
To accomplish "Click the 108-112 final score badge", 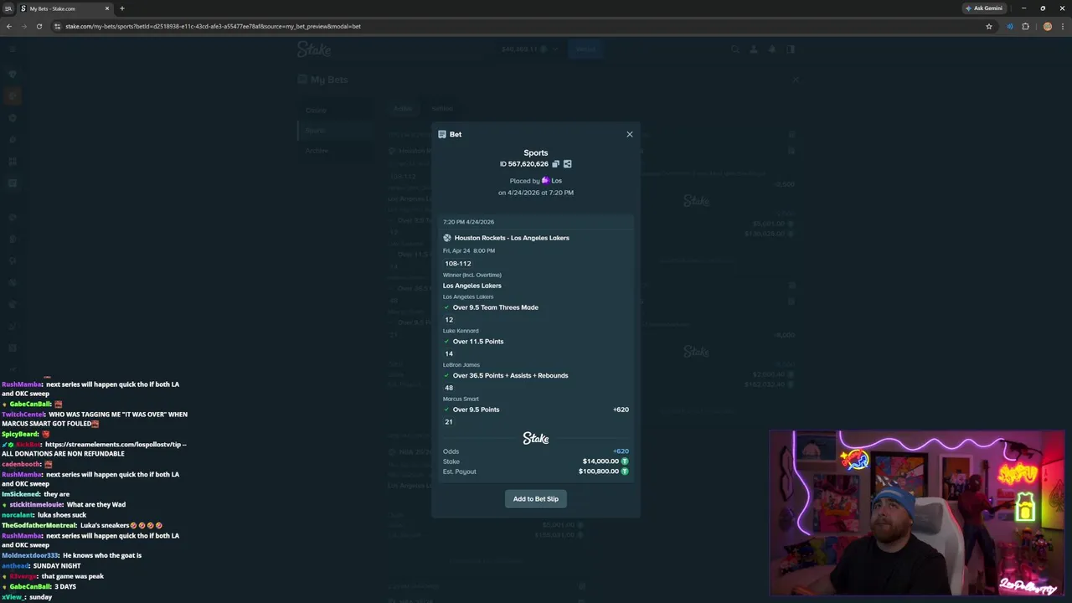I will [x=458, y=264].
